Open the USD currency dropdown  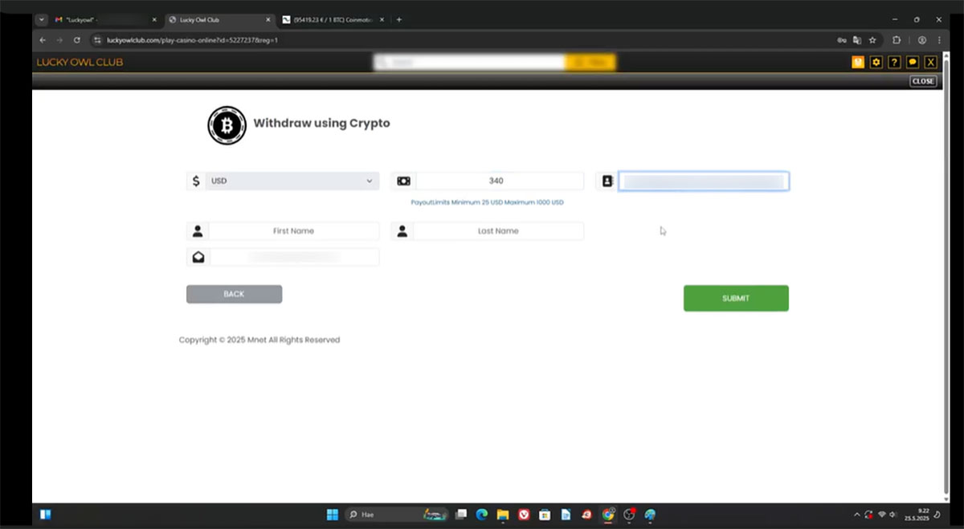click(x=292, y=181)
